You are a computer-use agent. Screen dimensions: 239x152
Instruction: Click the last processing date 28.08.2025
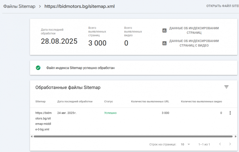(x=59, y=41)
